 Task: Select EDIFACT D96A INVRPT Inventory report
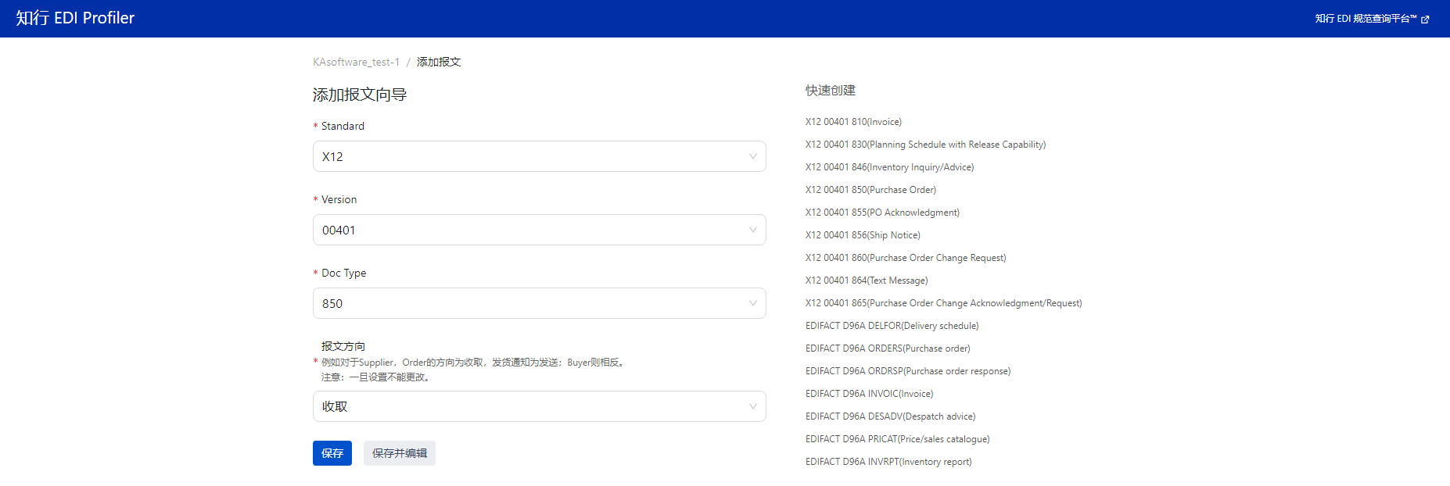(888, 462)
